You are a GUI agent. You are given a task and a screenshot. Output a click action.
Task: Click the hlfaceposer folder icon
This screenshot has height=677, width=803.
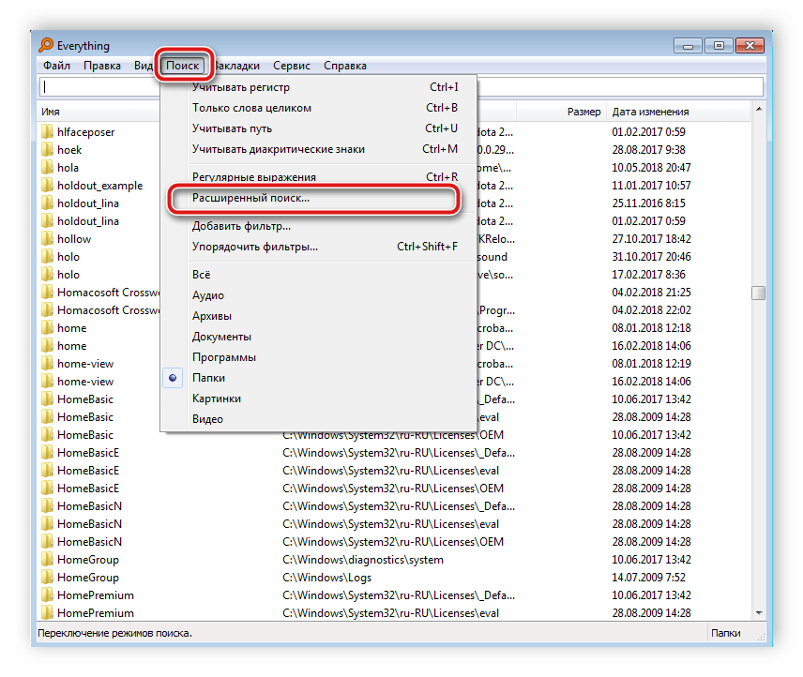click(47, 132)
